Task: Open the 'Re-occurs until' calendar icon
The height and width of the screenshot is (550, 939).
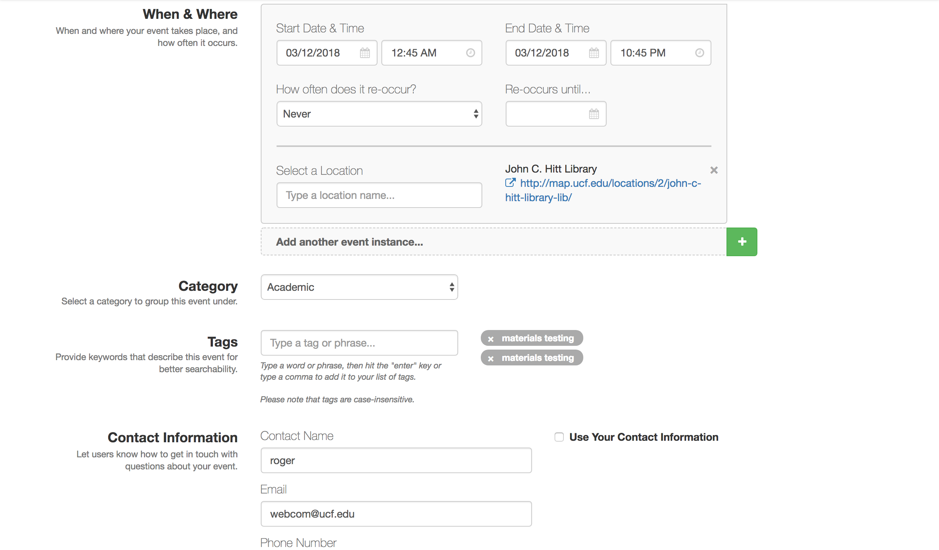Action: (x=593, y=114)
